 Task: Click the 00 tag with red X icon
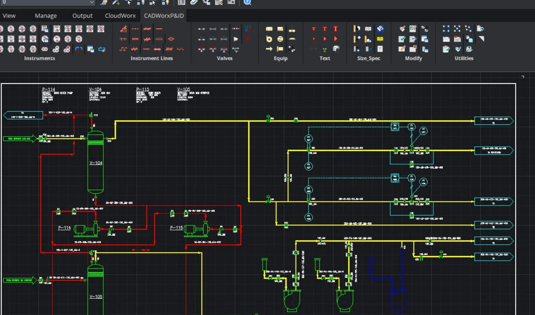click(x=67, y=49)
